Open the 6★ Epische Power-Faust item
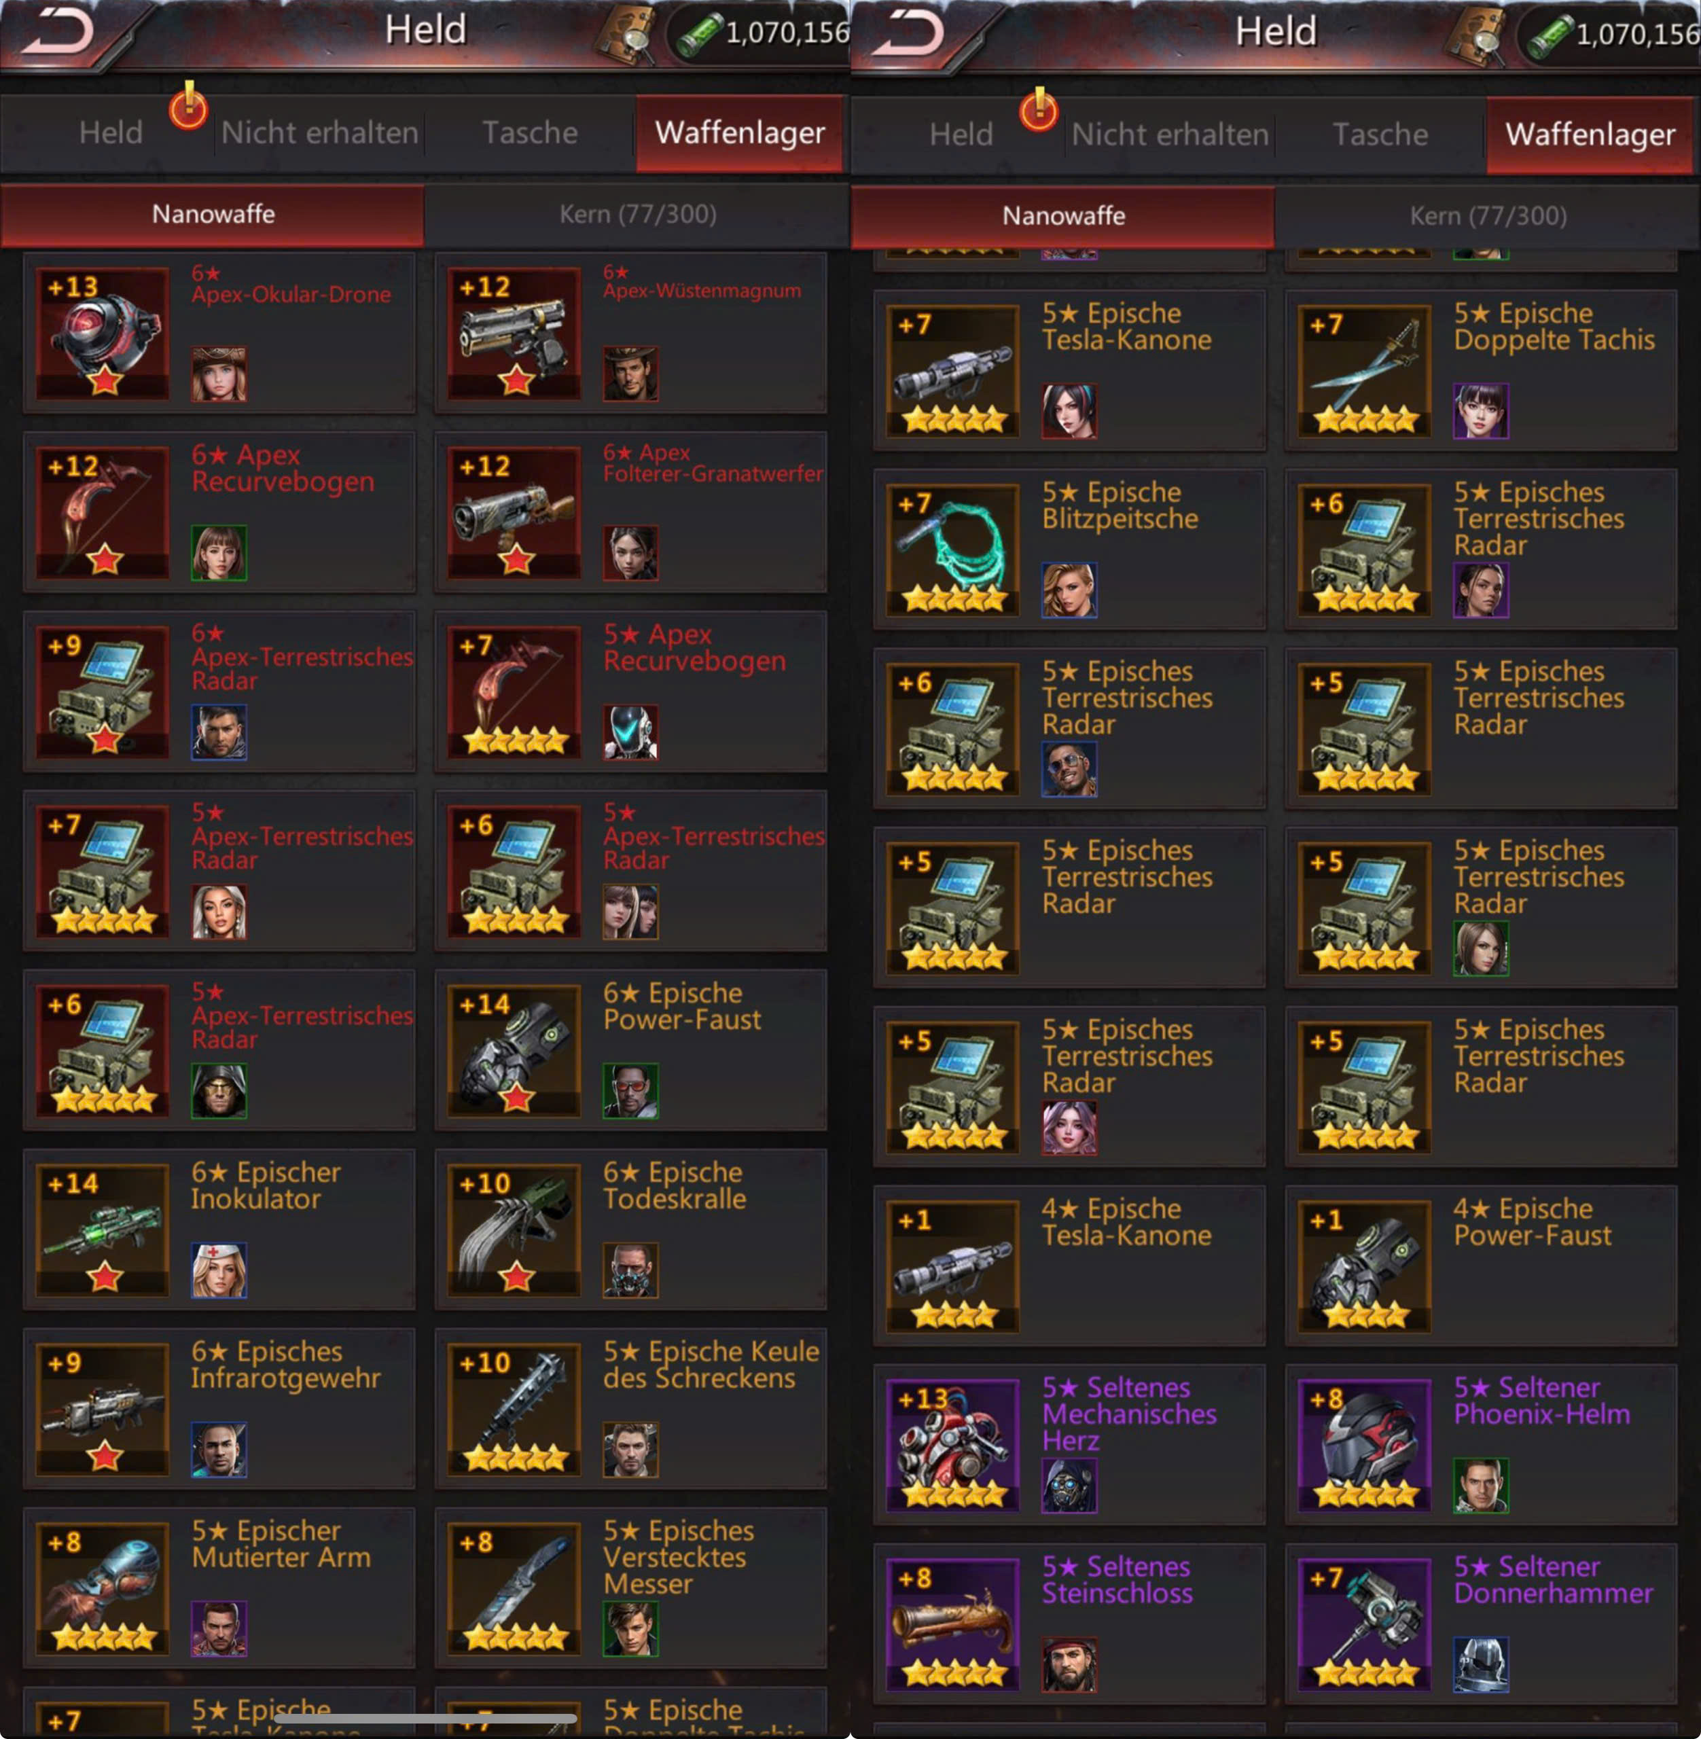This screenshot has height=1739, width=1701. pyautogui.click(x=630, y=1050)
